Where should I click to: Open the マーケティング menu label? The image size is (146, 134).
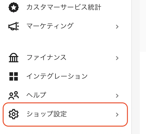pyautogui.click(x=50, y=26)
